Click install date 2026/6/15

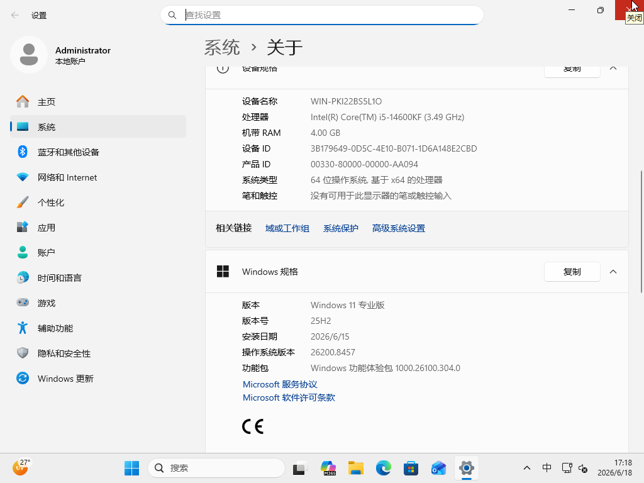[330, 336]
